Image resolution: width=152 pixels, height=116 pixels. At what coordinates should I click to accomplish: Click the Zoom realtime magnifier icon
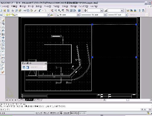[x=55, y=10]
